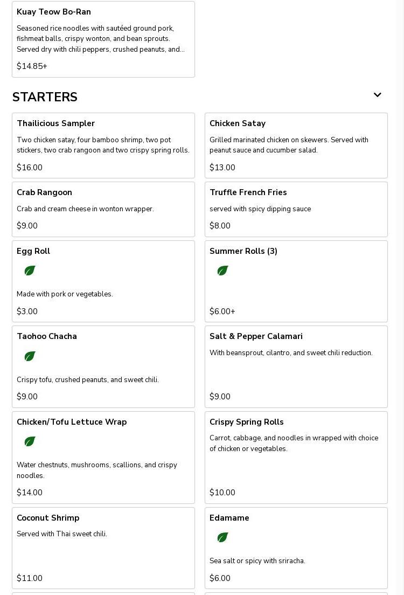Click the vegetarian leaf icon on Taohoo Cha-cha

30,356
